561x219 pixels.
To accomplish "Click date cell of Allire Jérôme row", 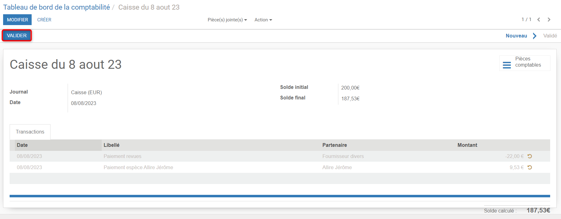I will click(x=29, y=168).
